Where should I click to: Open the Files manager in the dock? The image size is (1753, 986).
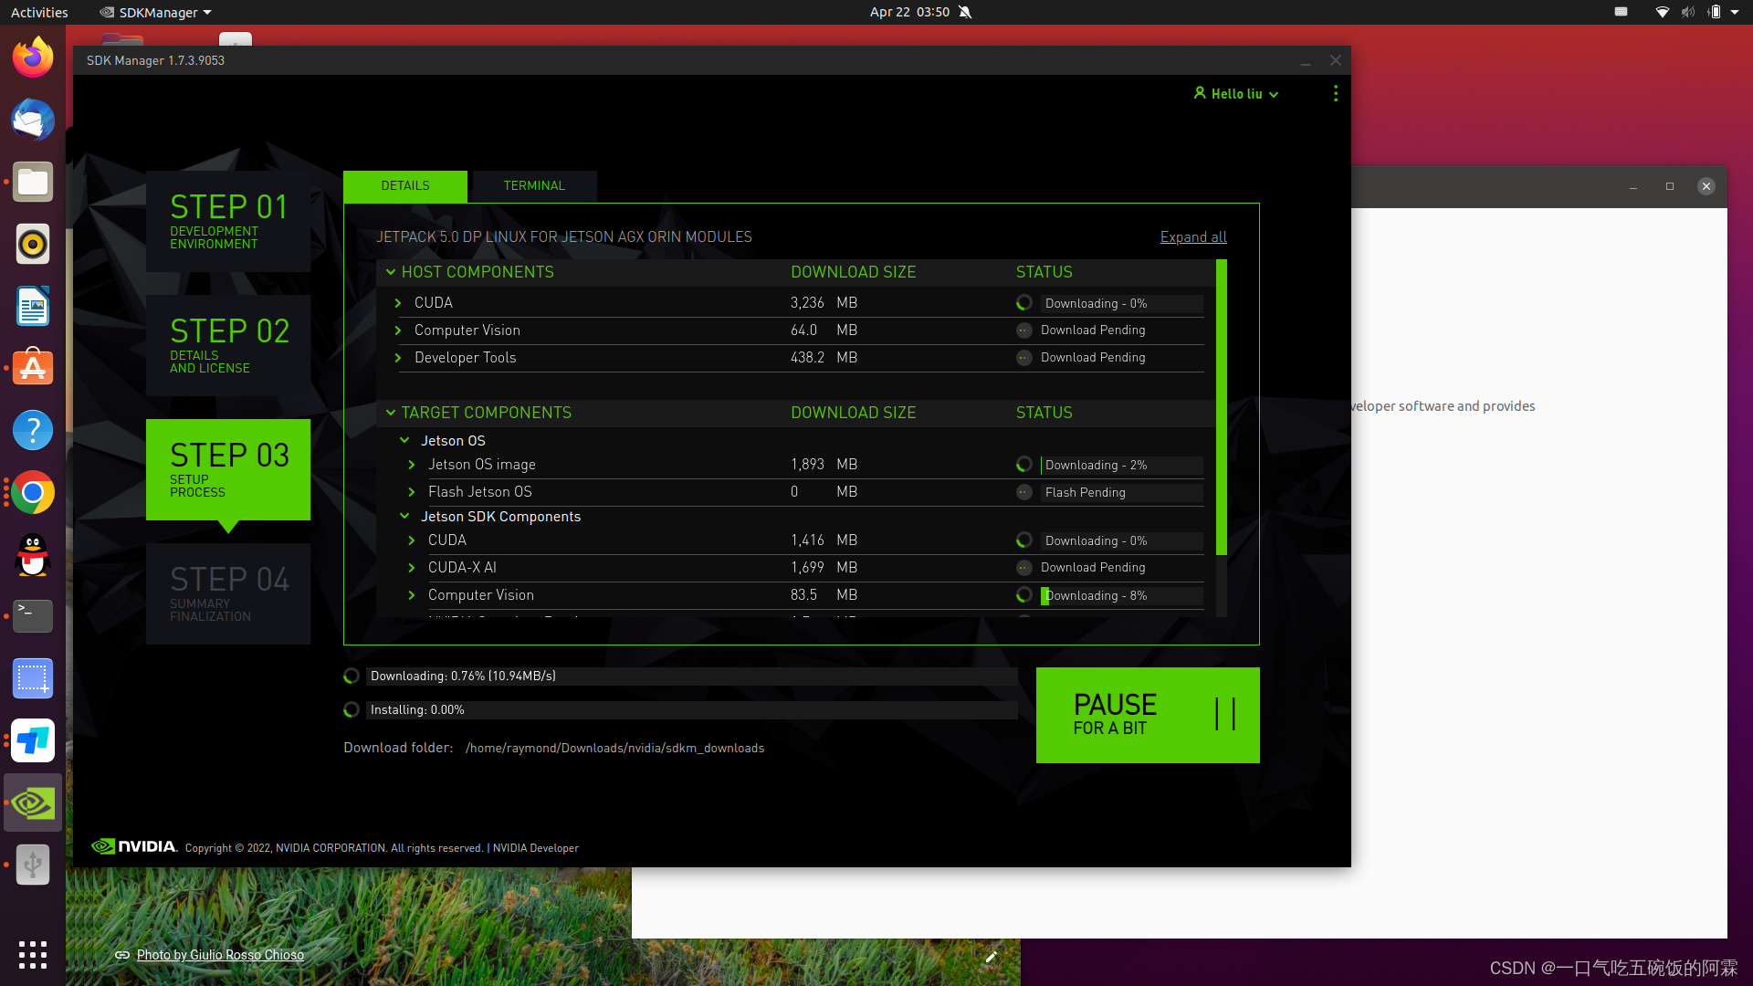pos(33,182)
